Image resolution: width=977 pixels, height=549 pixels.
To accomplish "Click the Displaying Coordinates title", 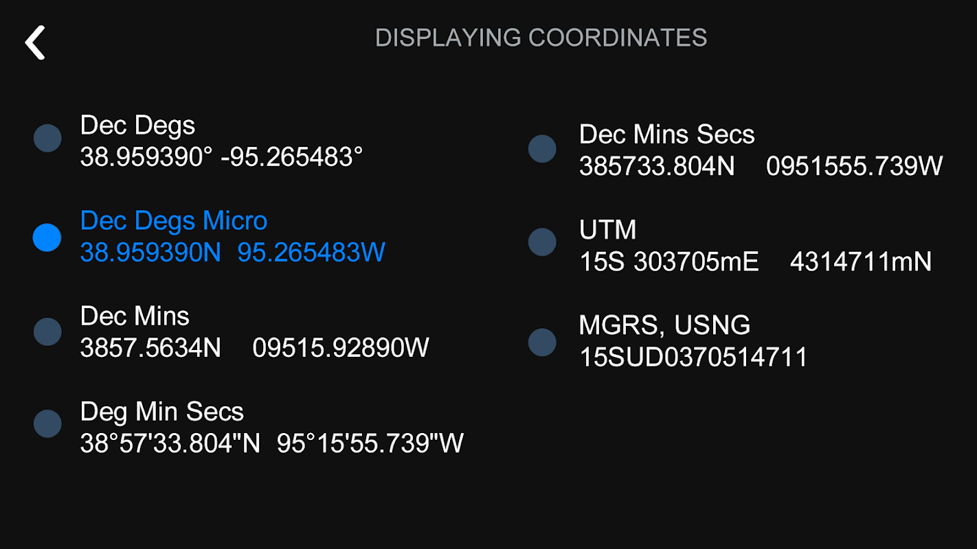I will click(x=541, y=38).
